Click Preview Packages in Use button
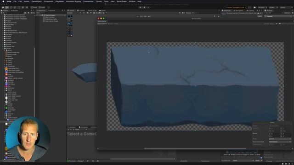Screen dimensions: 294x165 point(236,7)
